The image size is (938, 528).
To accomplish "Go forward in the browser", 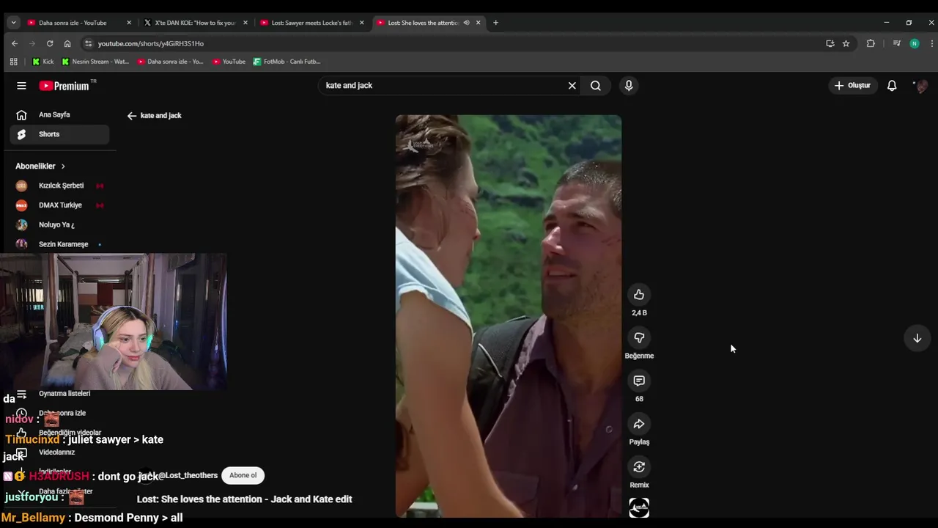I will [32, 43].
